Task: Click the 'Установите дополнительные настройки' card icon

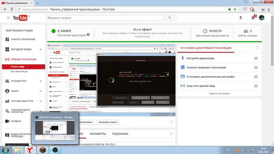Action: pos(183,77)
